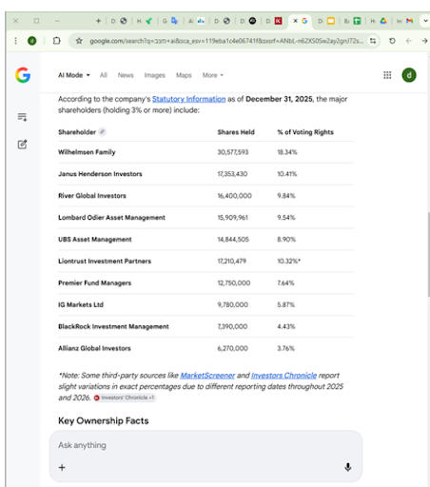Screen dimensions: 430x487
Task: Click the left-pointing navigation arrow
Action: tap(409, 41)
